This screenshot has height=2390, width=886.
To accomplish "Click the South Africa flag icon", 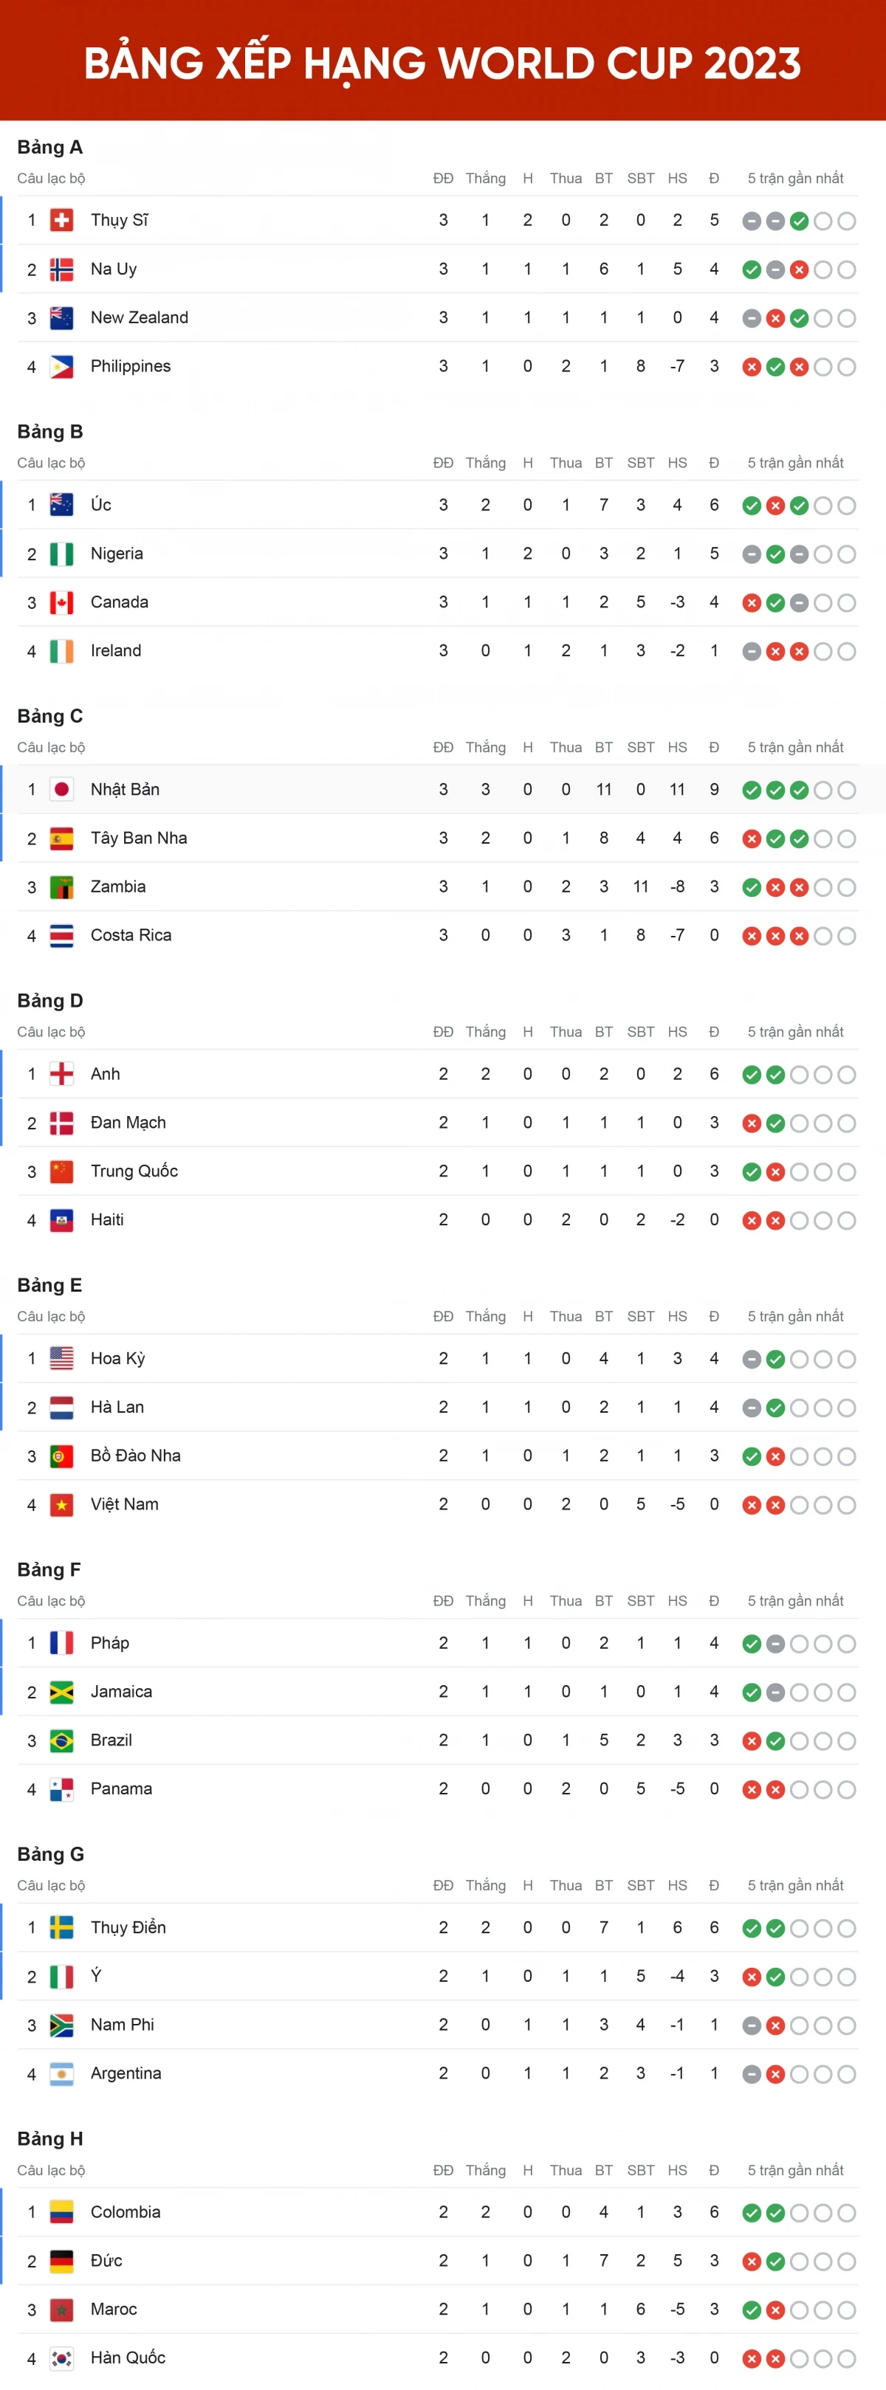I will pyautogui.click(x=61, y=2025).
